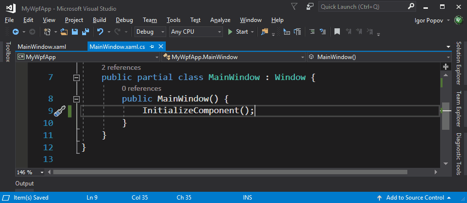467x203 pixels.
Task: Go to previous bookmark icon
Action: tap(348, 32)
